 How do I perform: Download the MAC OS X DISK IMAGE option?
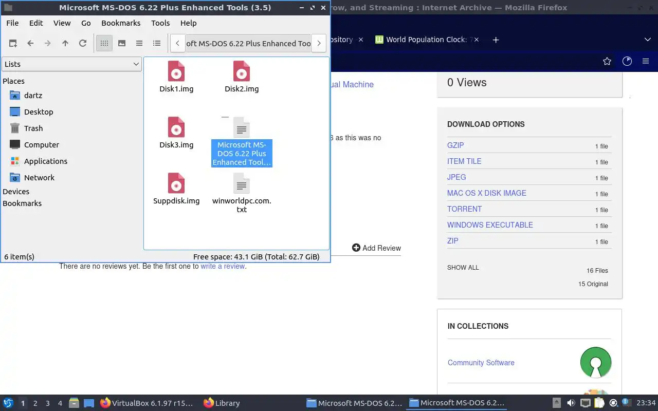[x=487, y=193]
